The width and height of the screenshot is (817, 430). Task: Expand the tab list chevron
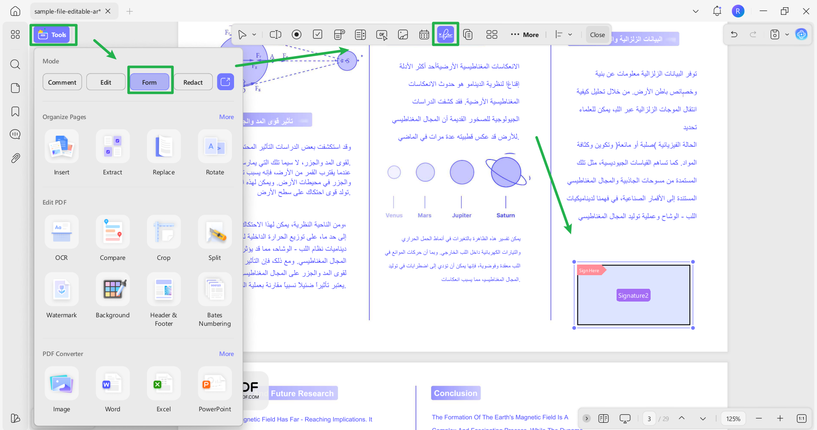pos(696,11)
